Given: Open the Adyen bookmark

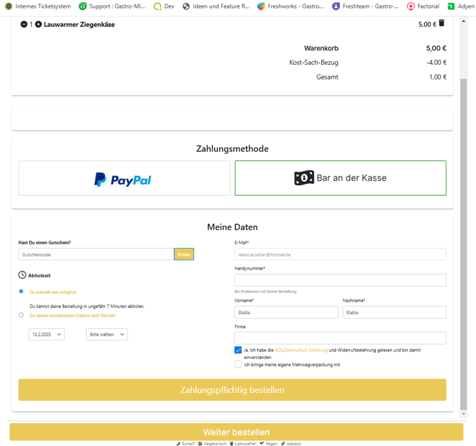Looking at the screenshot, I should tap(461, 6).
